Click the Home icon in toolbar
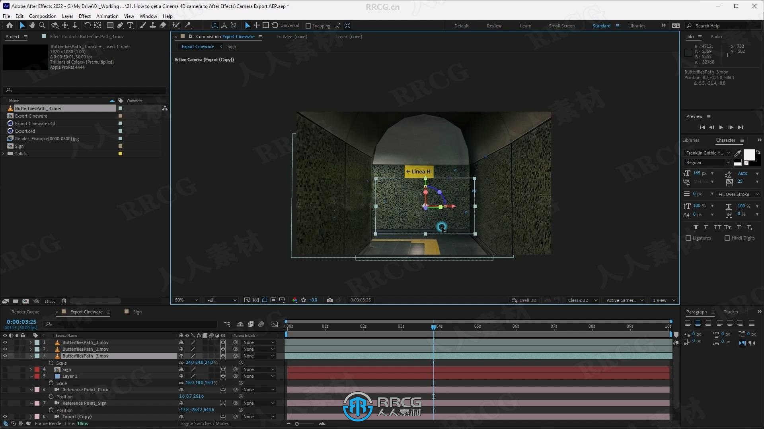Viewport: 764px width, 429px height. (10, 25)
